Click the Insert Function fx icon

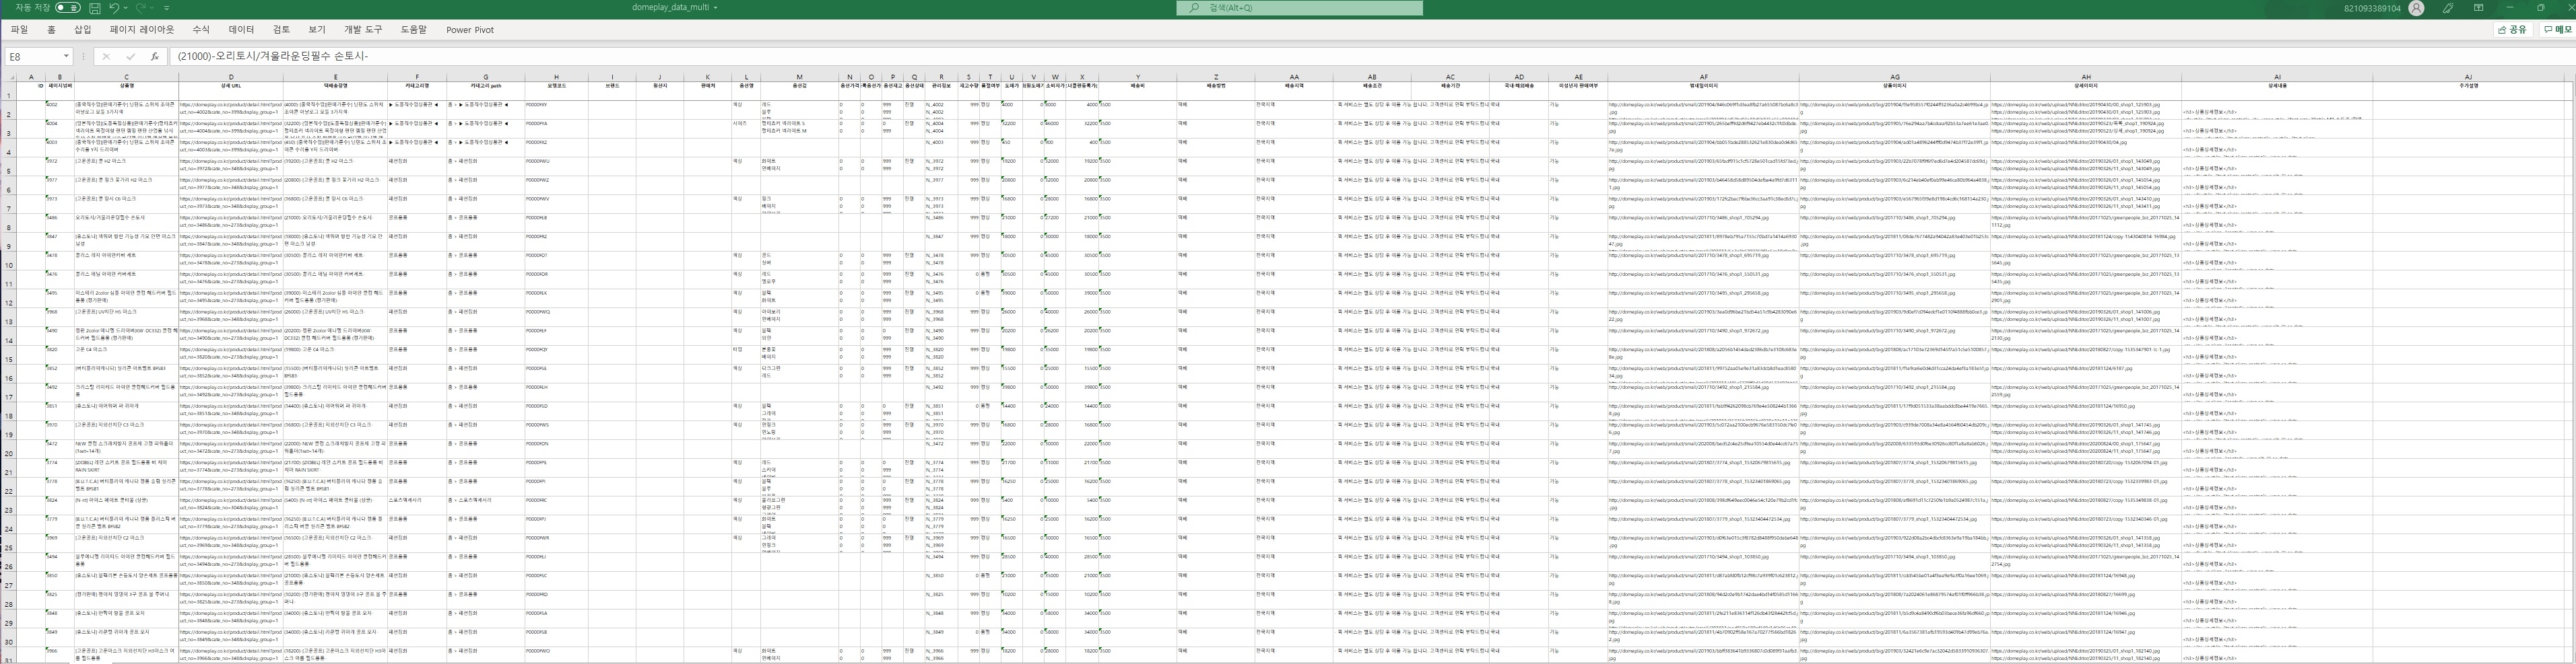coord(154,57)
